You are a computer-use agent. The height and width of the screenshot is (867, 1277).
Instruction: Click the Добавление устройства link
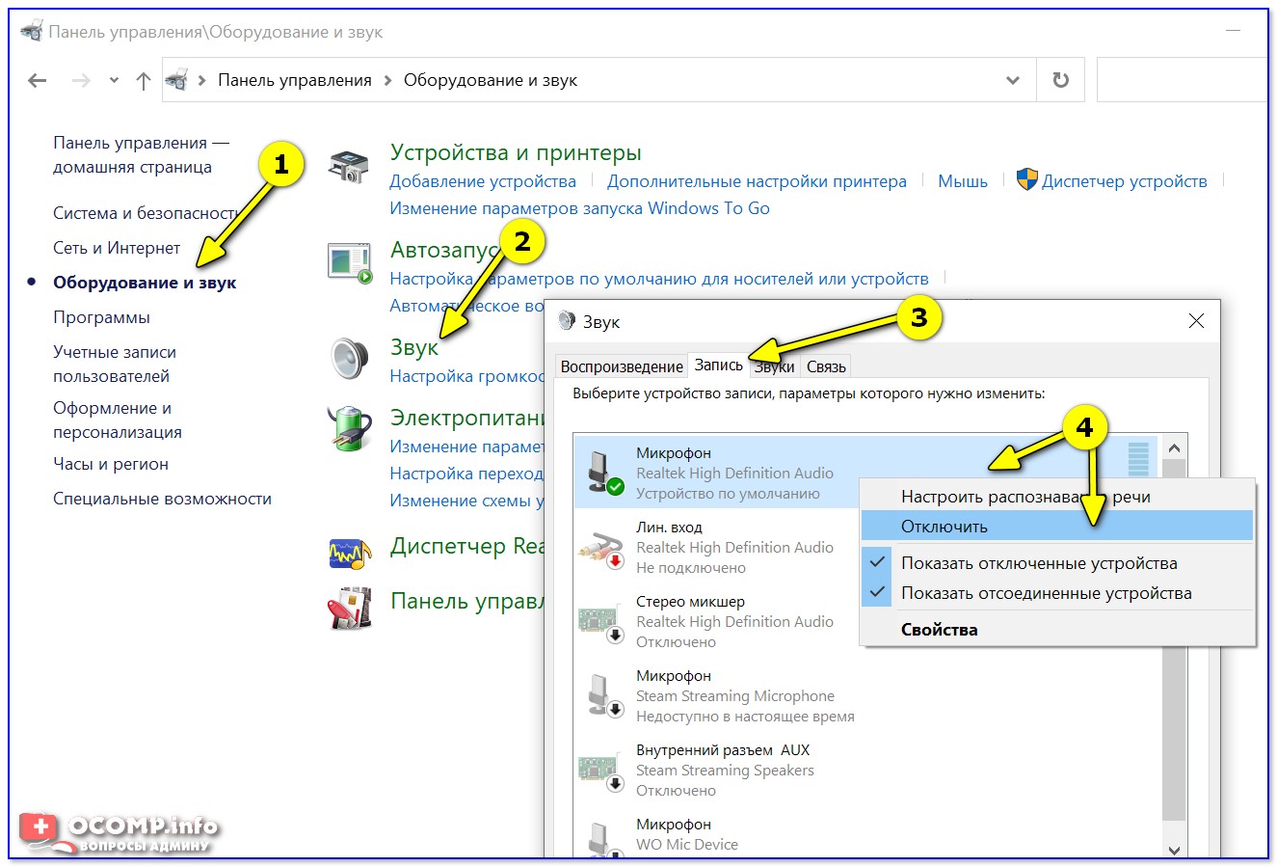(x=483, y=181)
